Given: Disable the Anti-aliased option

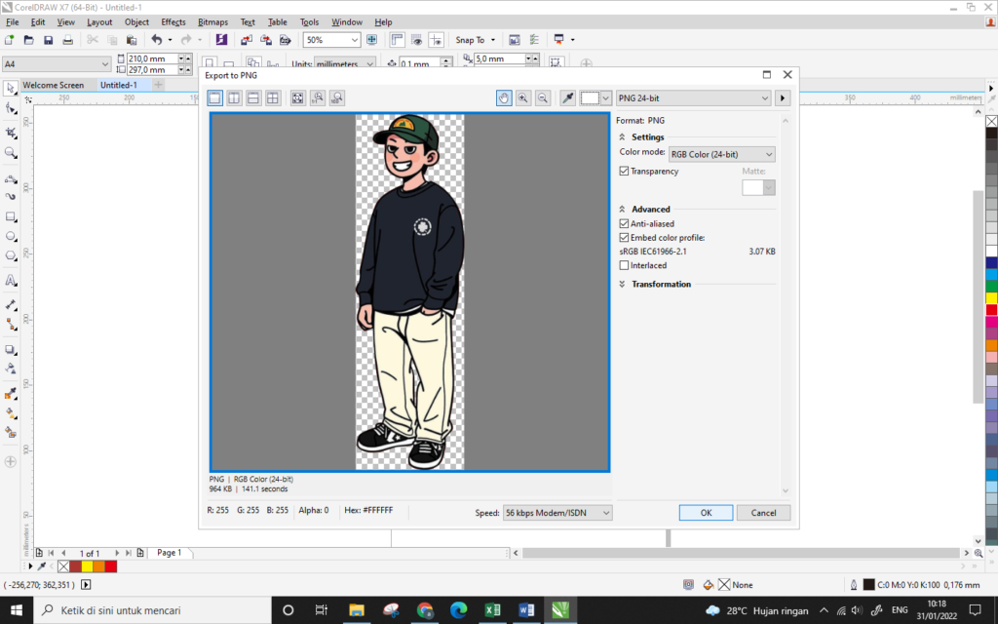Looking at the screenshot, I should [x=625, y=224].
